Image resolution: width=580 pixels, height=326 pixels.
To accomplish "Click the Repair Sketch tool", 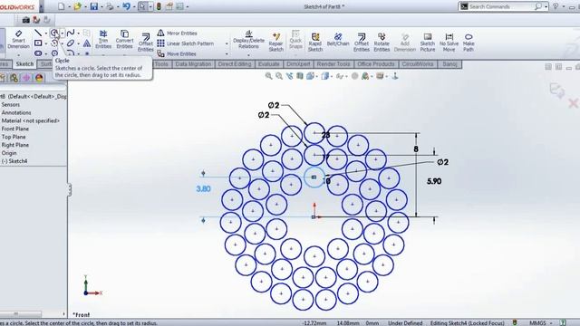I will click(x=275, y=42).
